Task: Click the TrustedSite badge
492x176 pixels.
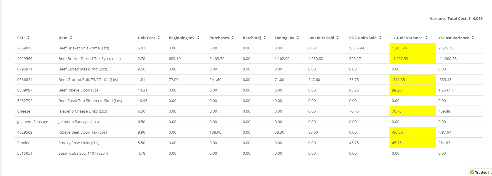Action: 481,172
